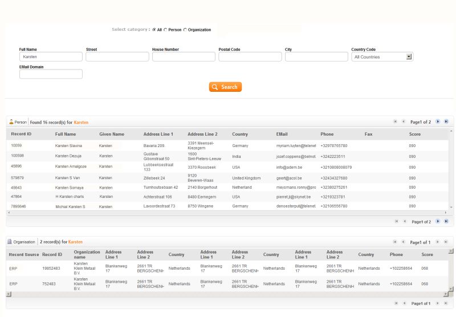This screenshot has width=456, height=317.
Task: Go to last page in Person top pager
Action: 446,121
